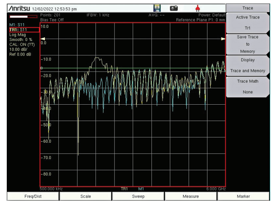This screenshot has width=277, height=205.
Task: Click the sweep progress bar
Action: coord(23,16)
